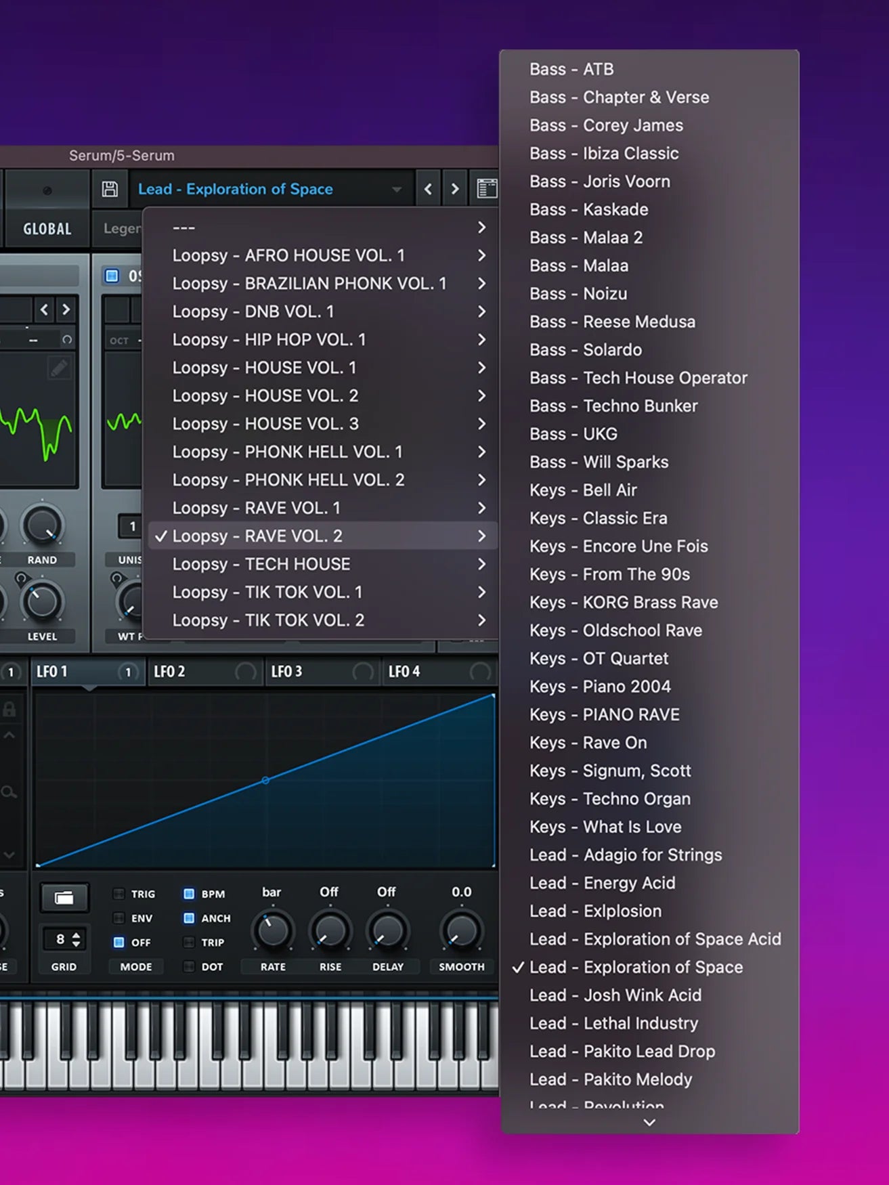Screen dimensions: 889x1185
Task: Choose the Lead - Josh Wink Acid preset
Action: point(649,995)
